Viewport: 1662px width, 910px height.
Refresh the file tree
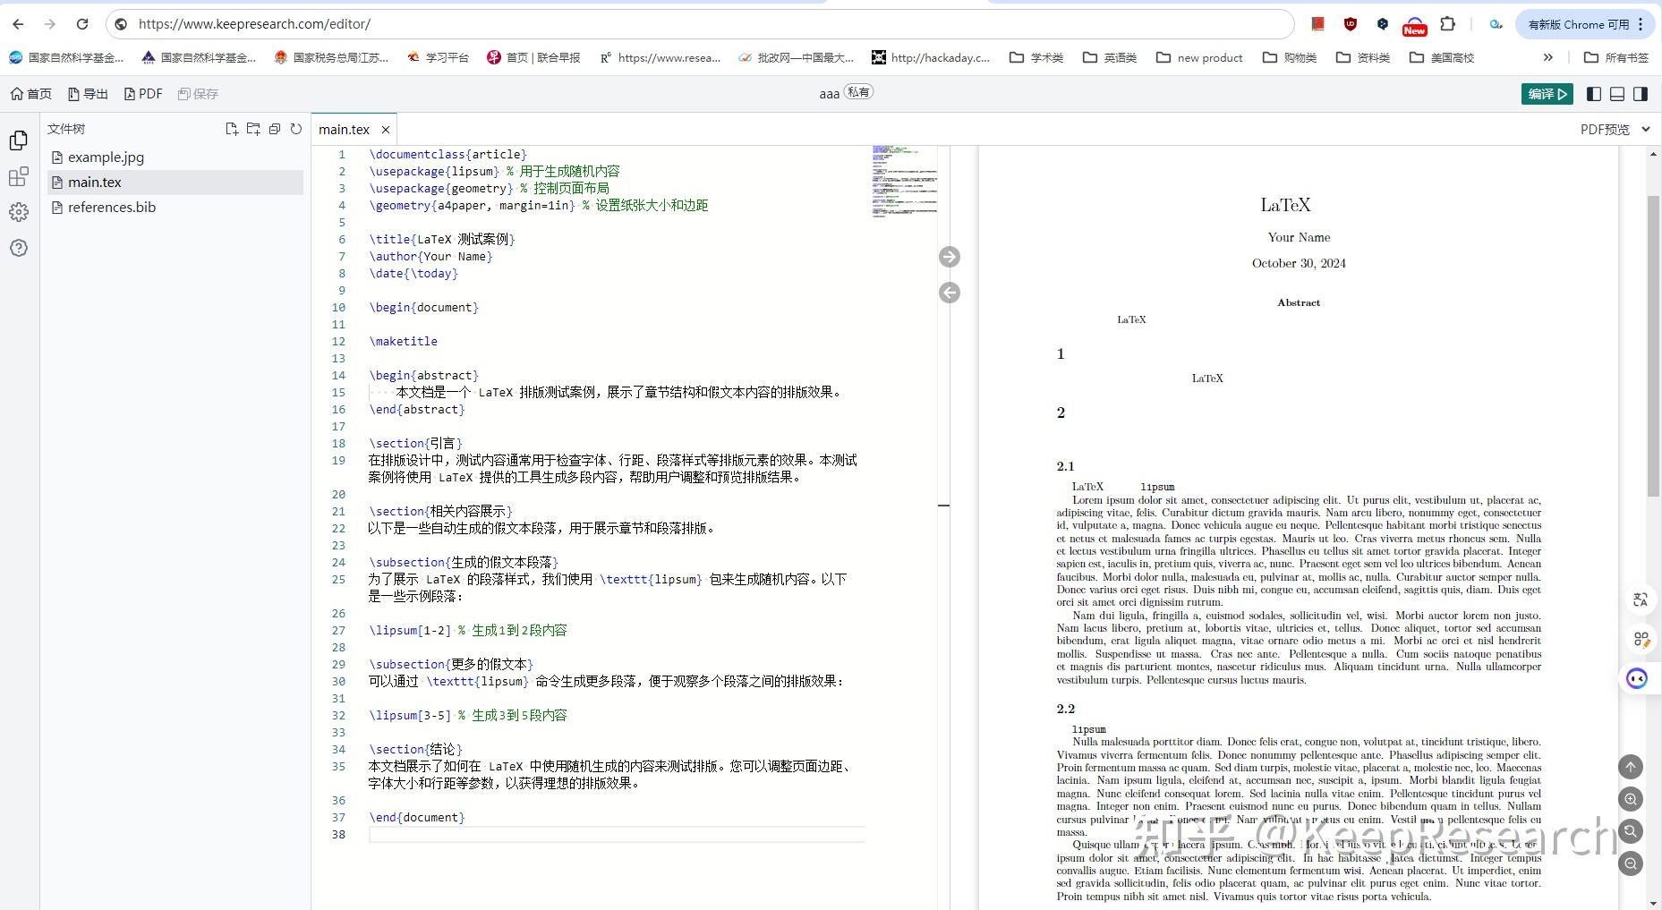pyautogui.click(x=296, y=129)
